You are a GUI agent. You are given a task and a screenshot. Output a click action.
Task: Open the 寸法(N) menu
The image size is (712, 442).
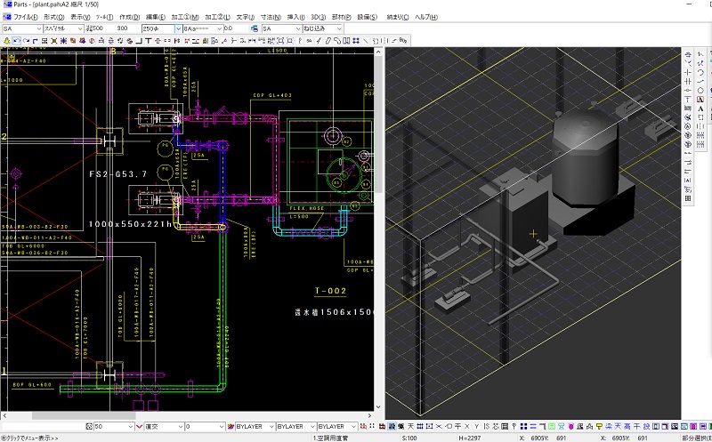click(271, 17)
